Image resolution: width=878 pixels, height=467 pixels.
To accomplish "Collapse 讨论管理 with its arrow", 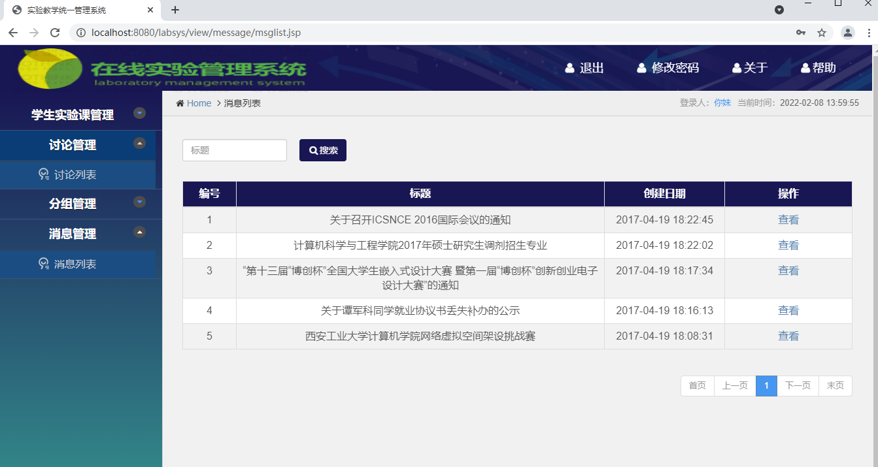I will [139, 143].
